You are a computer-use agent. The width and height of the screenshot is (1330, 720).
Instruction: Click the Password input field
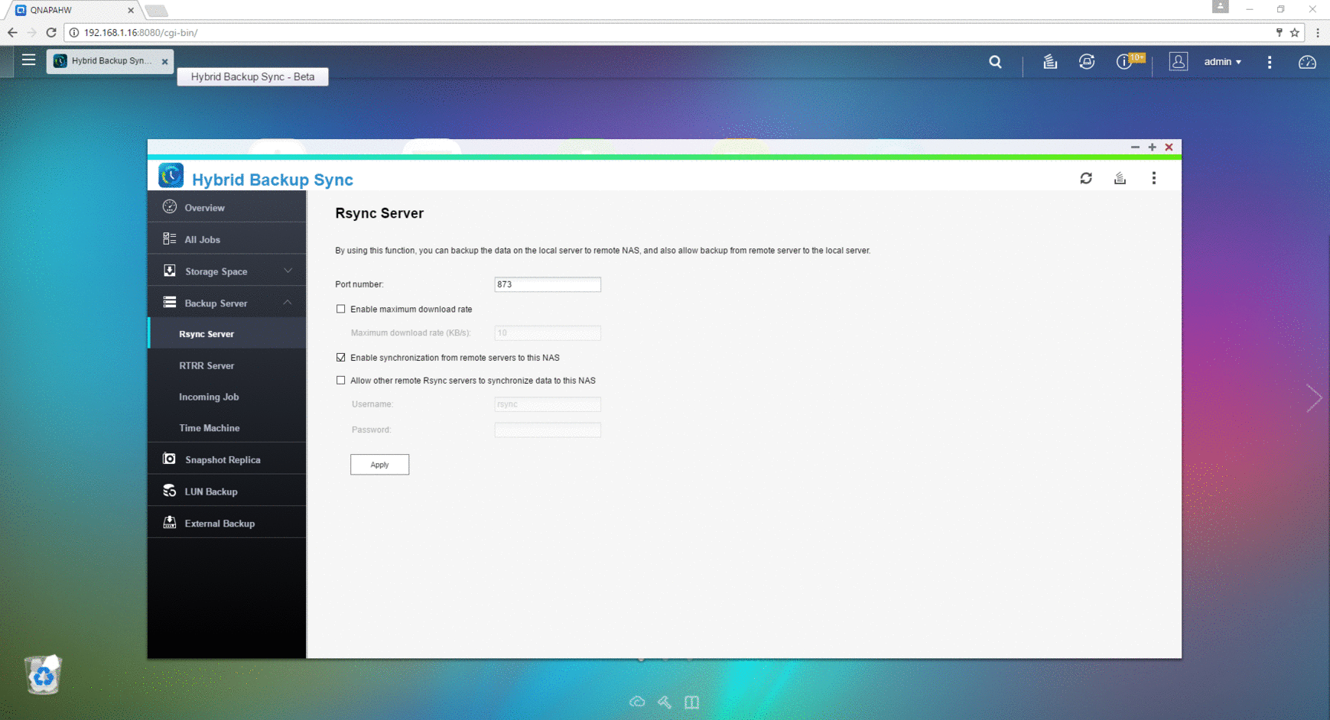tap(548, 430)
